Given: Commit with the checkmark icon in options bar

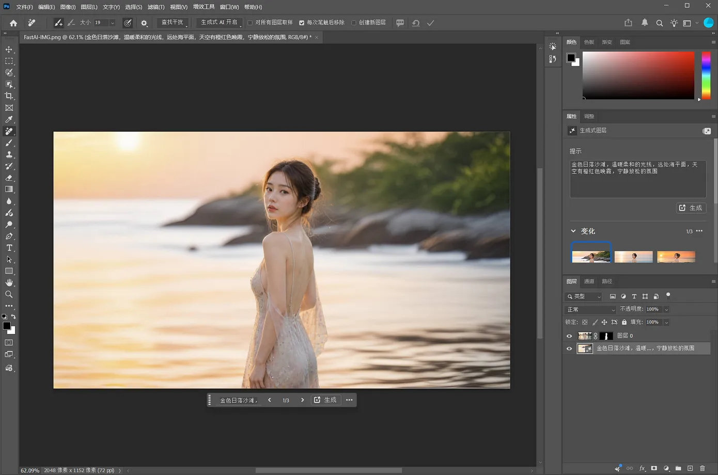Looking at the screenshot, I should (x=430, y=23).
